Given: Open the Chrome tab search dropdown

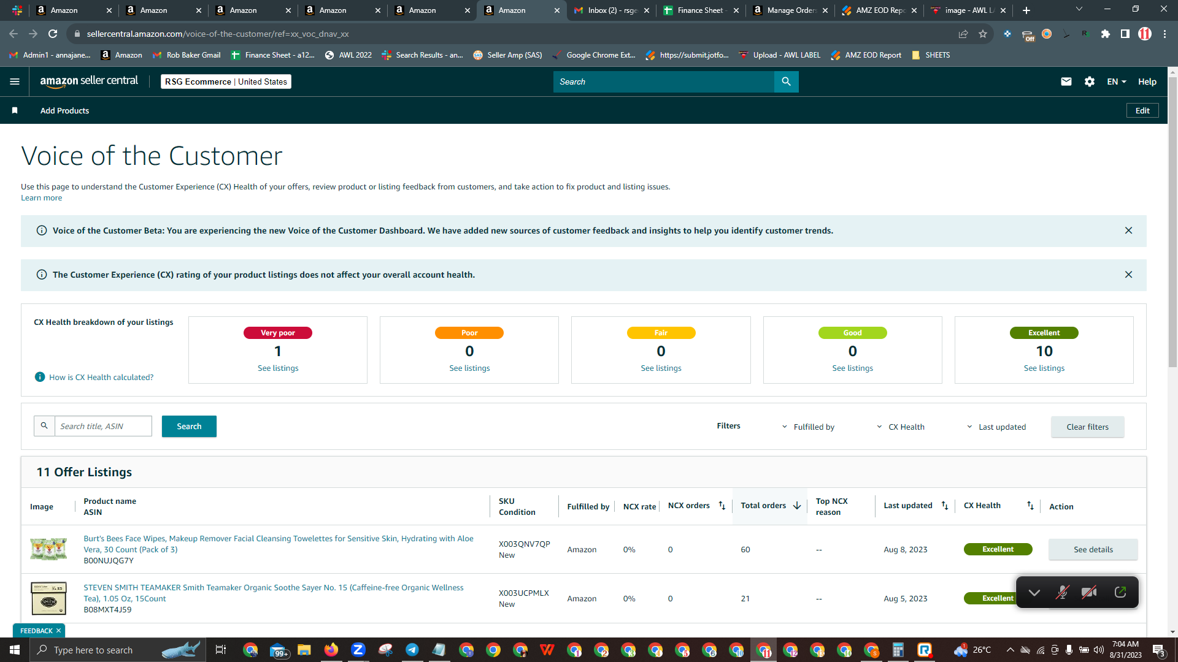Looking at the screenshot, I should click(x=1079, y=9).
